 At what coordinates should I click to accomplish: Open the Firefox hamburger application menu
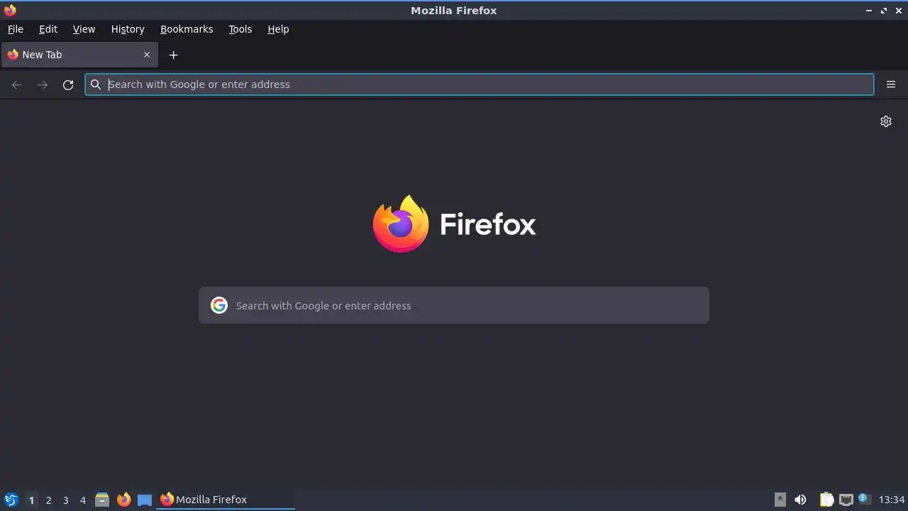point(891,84)
